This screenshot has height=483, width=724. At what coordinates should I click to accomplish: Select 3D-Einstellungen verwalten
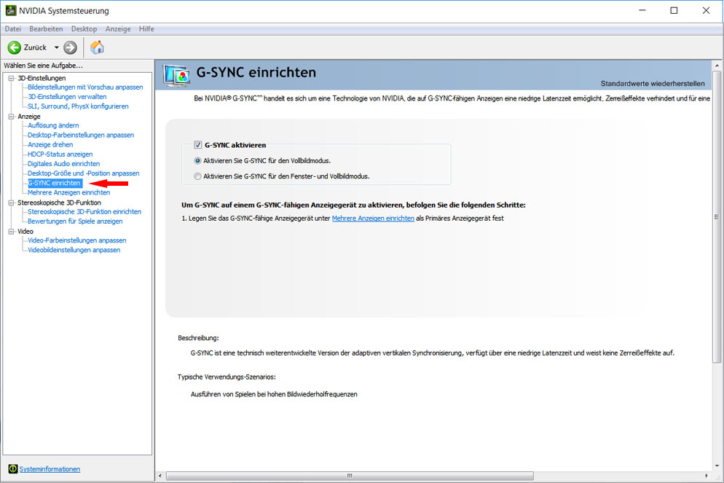68,97
